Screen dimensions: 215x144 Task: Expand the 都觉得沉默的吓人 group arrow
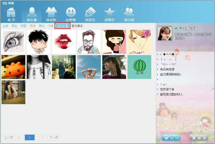[x=158, y=94]
